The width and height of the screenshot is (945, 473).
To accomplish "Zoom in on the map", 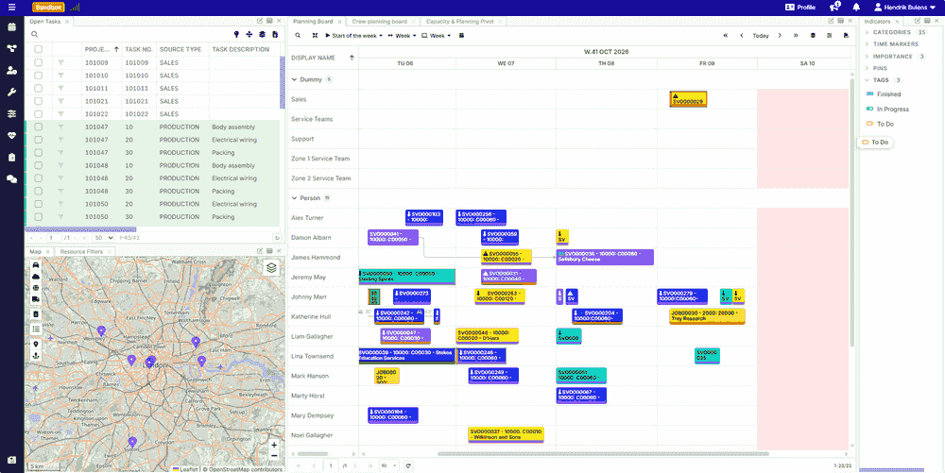I will click(x=274, y=445).
